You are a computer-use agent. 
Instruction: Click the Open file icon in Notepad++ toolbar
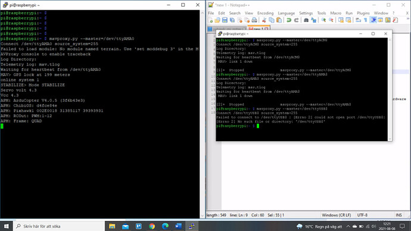(x=217, y=20)
